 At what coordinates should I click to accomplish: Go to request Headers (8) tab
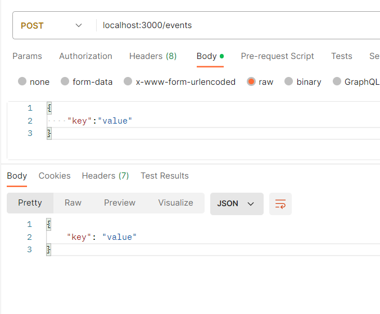pos(153,56)
